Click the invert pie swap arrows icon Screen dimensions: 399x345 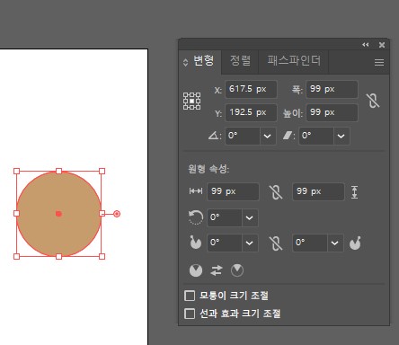point(217,270)
